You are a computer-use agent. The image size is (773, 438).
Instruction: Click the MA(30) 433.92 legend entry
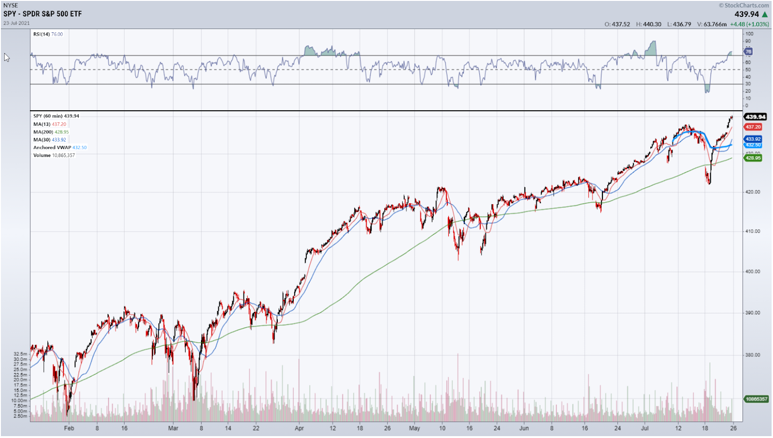pyautogui.click(x=50, y=140)
